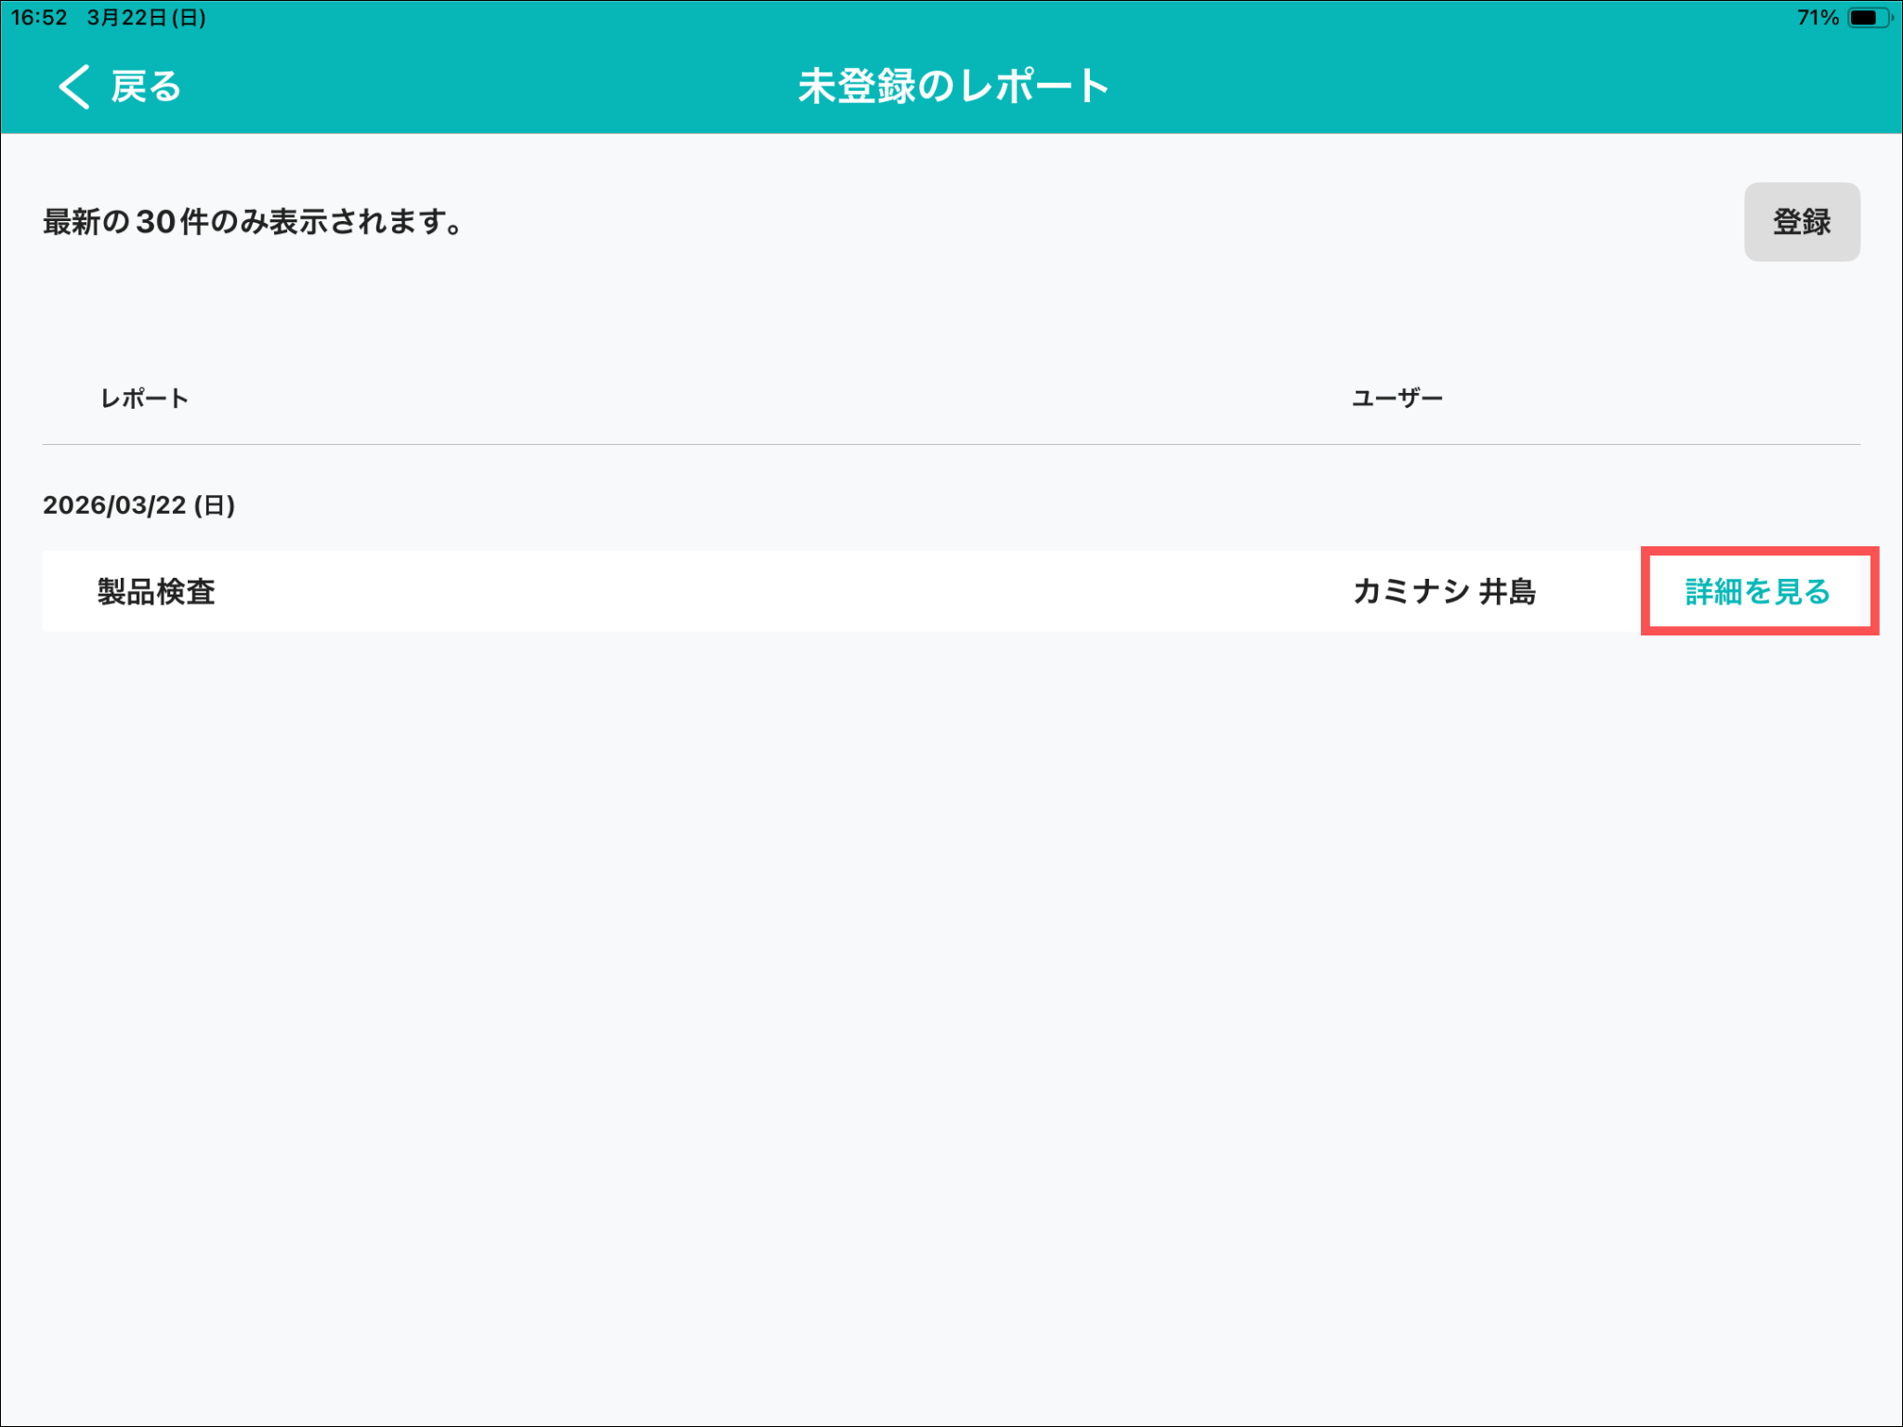
Task: Tap the battery icon in status bar
Action: coord(1867,18)
